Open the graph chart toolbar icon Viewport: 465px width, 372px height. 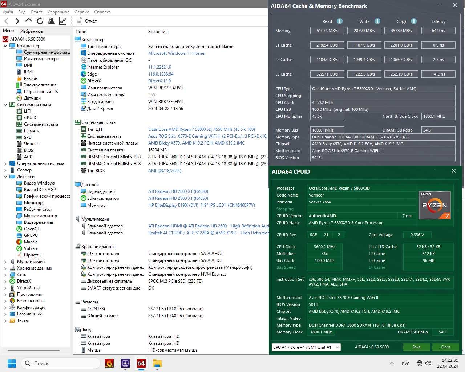(x=62, y=21)
